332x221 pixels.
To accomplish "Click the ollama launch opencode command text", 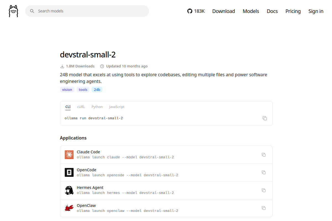I will 128,175.
